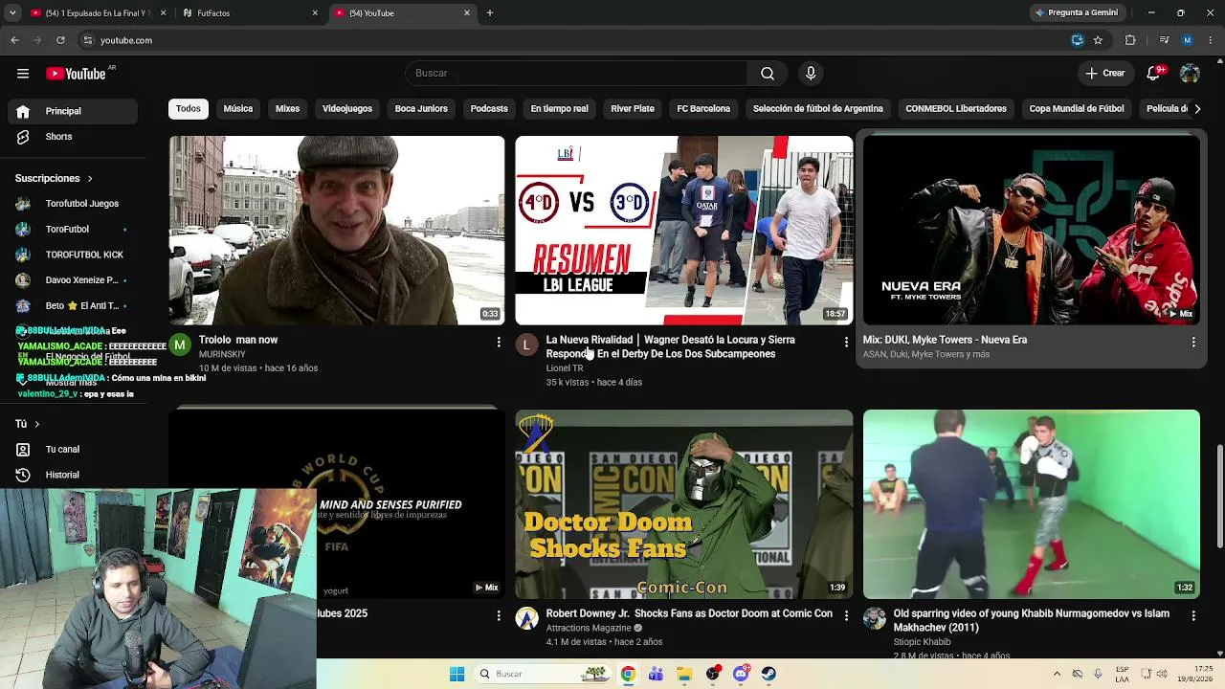Expand the Tú section chevron
Viewport: 1225px width, 689px height.
pos(37,424)
